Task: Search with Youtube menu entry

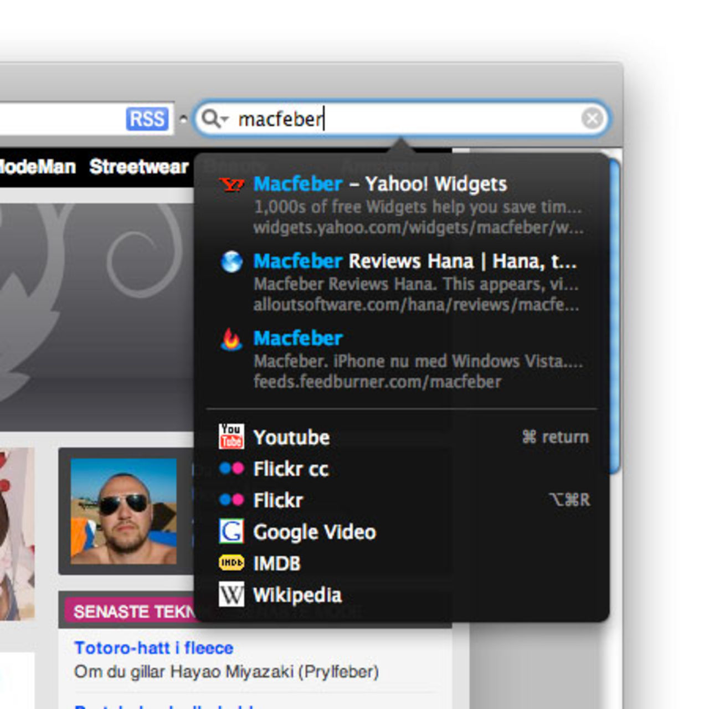Action: point(291,438)
